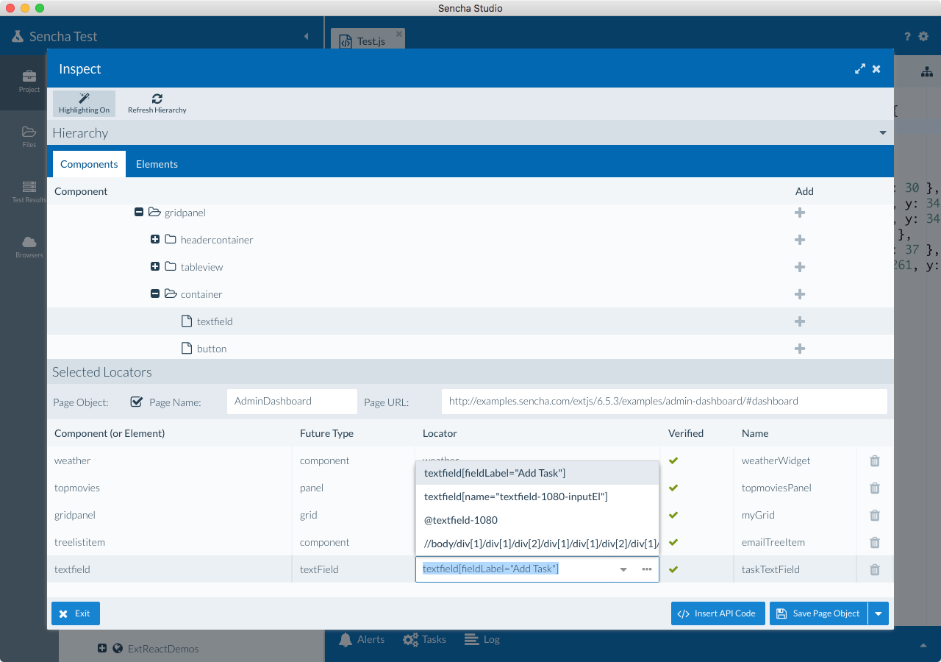The image size is (941, 662).
Task: Click the topmoviesPanel name cell
Action: [795, 488]
